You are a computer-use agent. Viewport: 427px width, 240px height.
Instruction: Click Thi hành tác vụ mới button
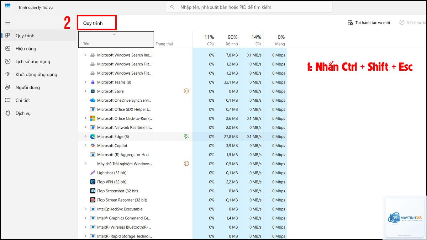(369, 22)
